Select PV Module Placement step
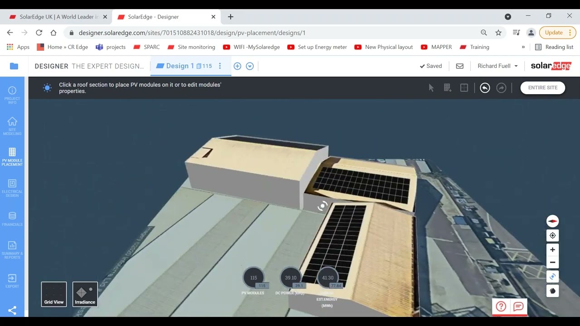This screenshot has width=580, height=326. click(x=12, y=157)
